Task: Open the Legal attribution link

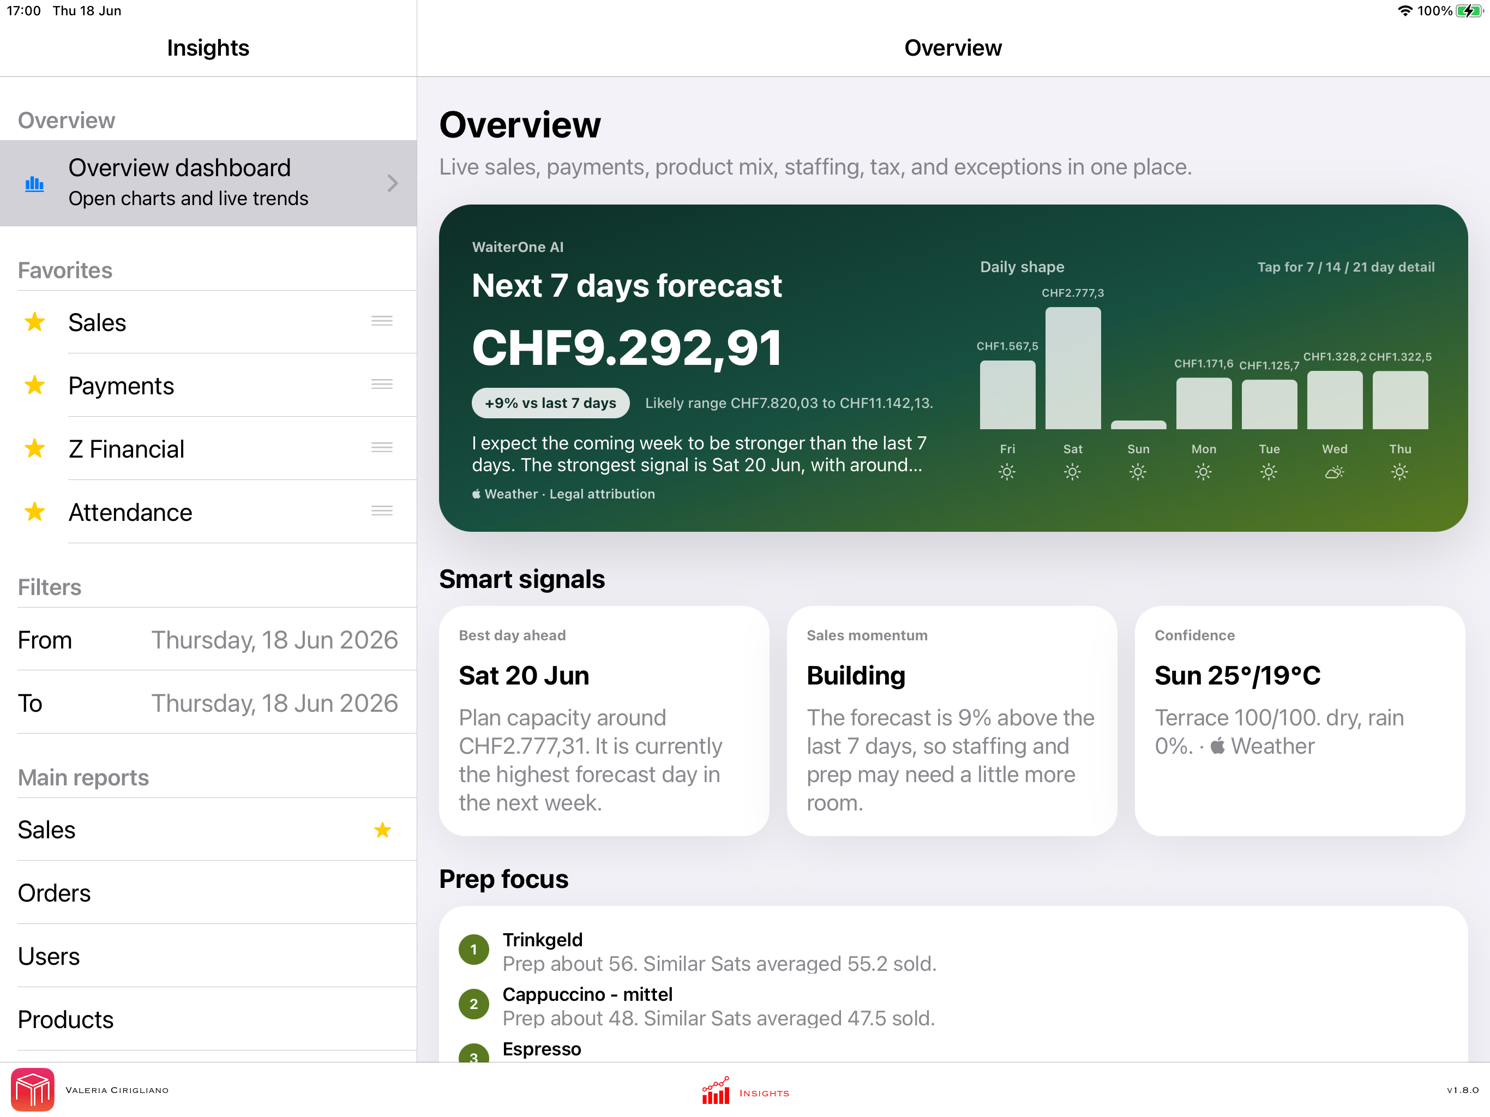Action: point(602,494)
